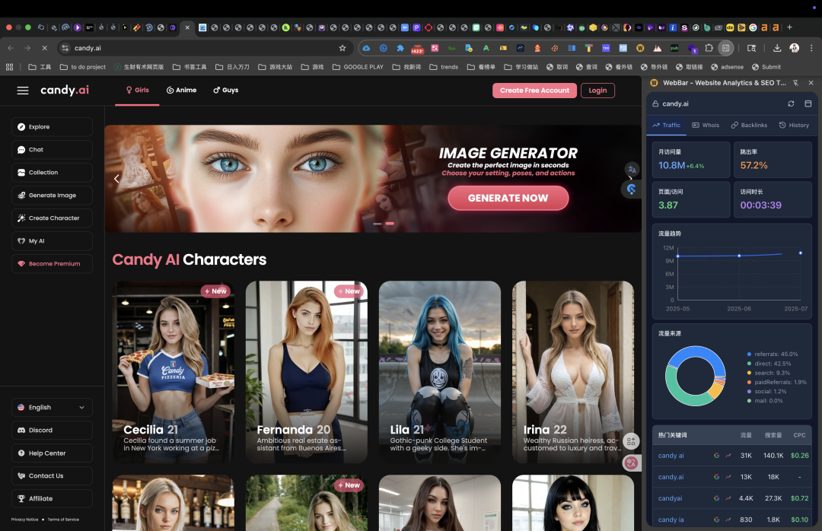Image resolution: width=822 pixels, height=531 pixels.
Task: Bookmark page with the star icon
Action: click(x=342, y=48)
